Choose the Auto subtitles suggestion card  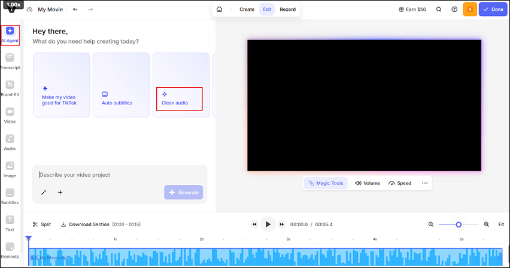point(122,85)
